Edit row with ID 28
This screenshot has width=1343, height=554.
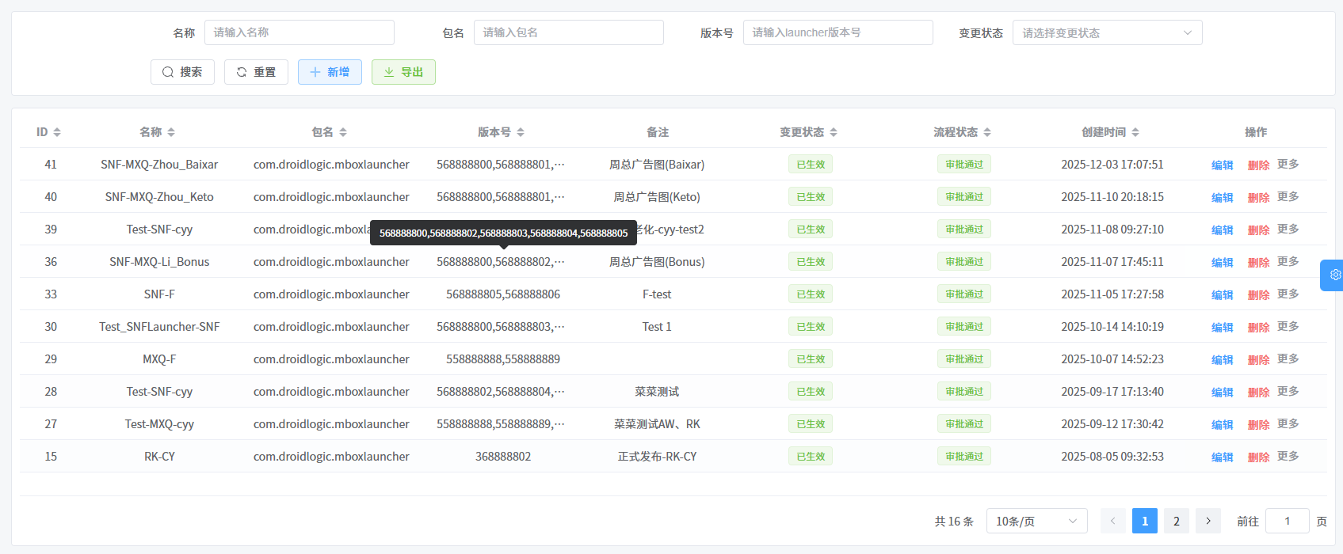pos(1223,393)
